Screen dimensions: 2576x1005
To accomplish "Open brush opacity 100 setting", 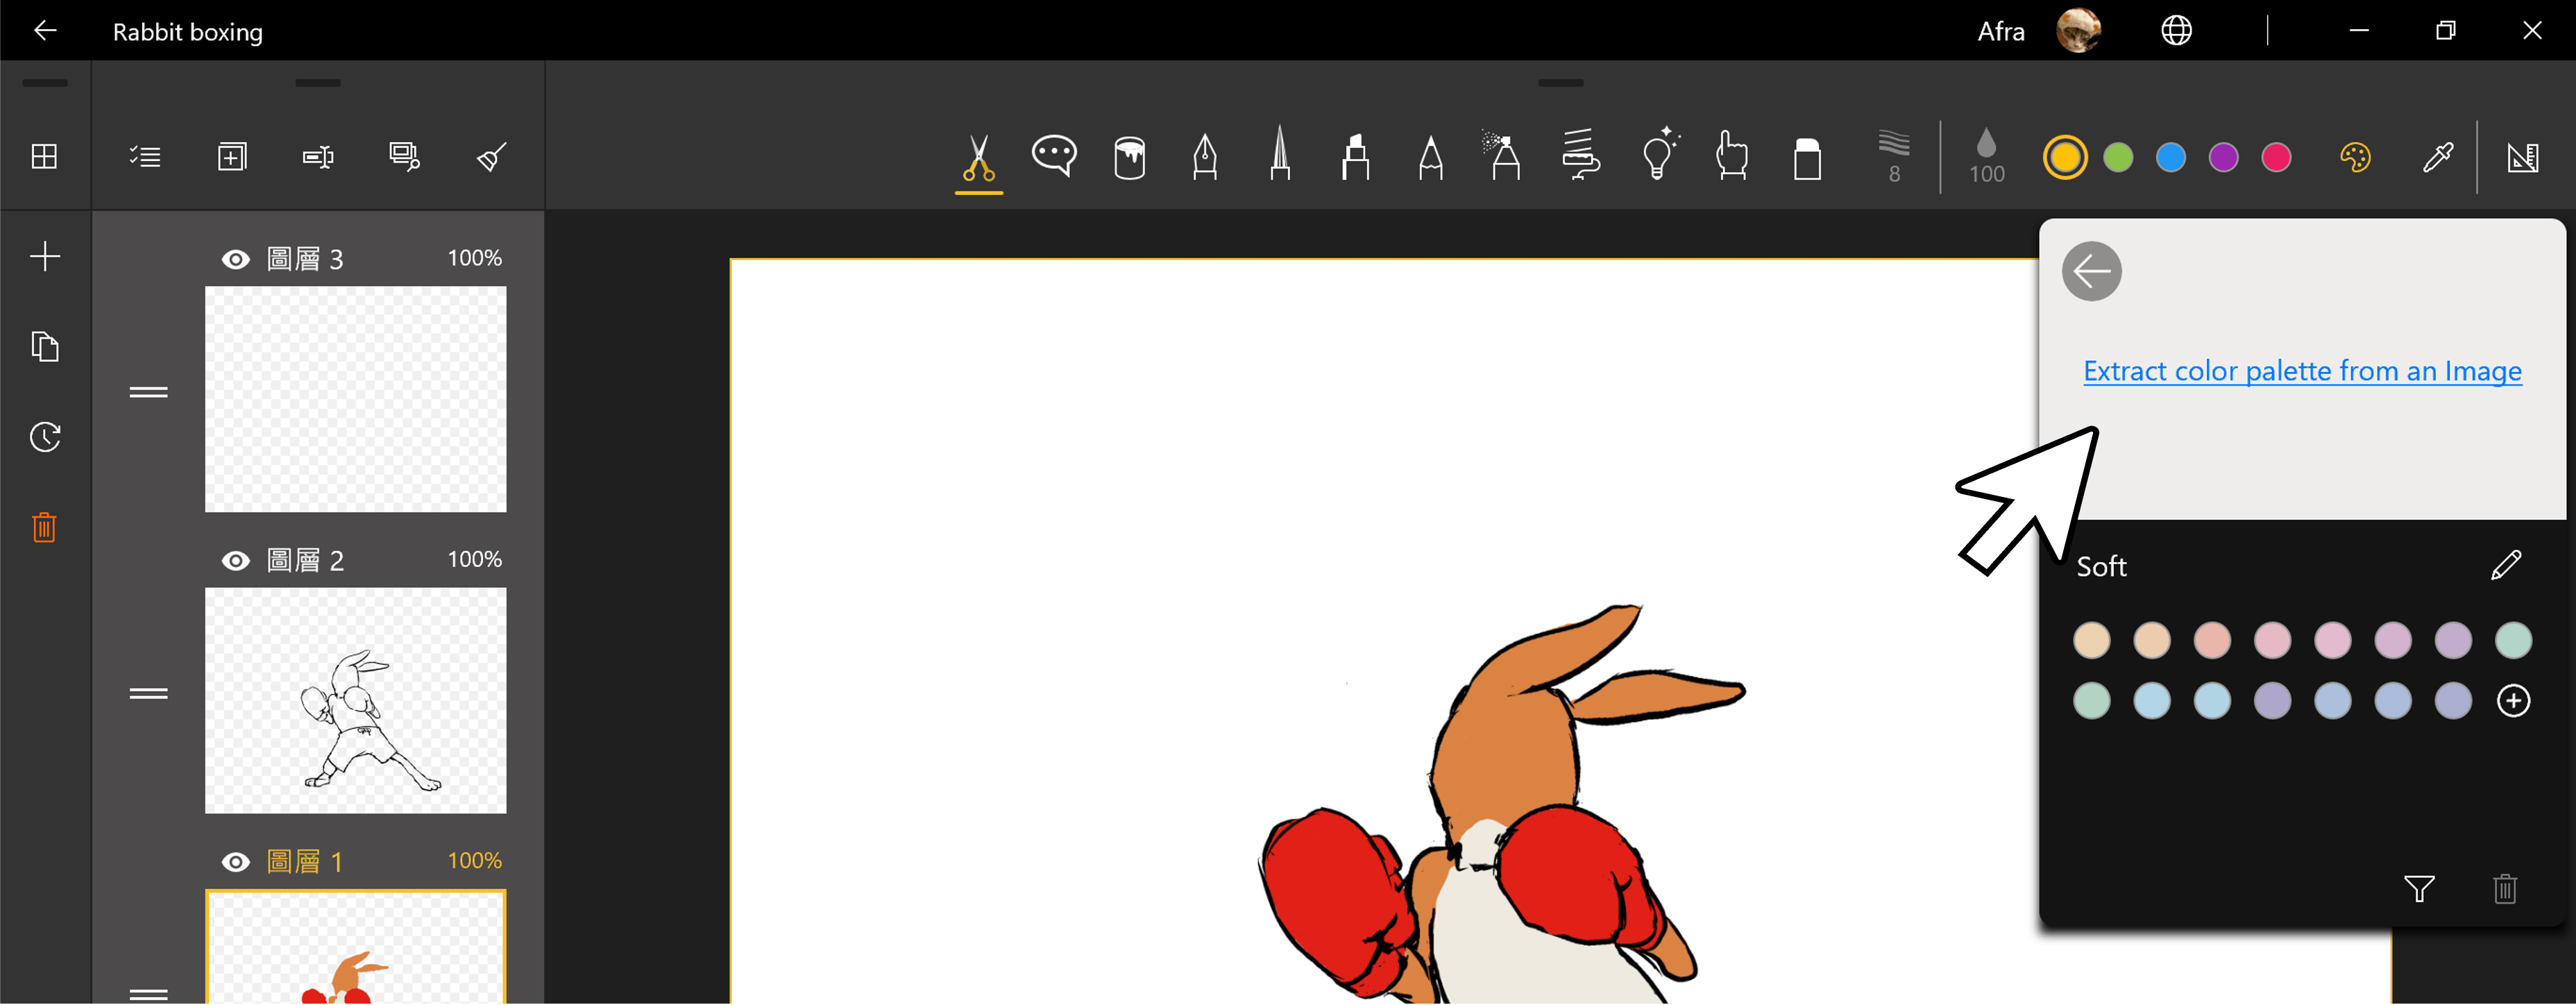I will click(1986, 157).
